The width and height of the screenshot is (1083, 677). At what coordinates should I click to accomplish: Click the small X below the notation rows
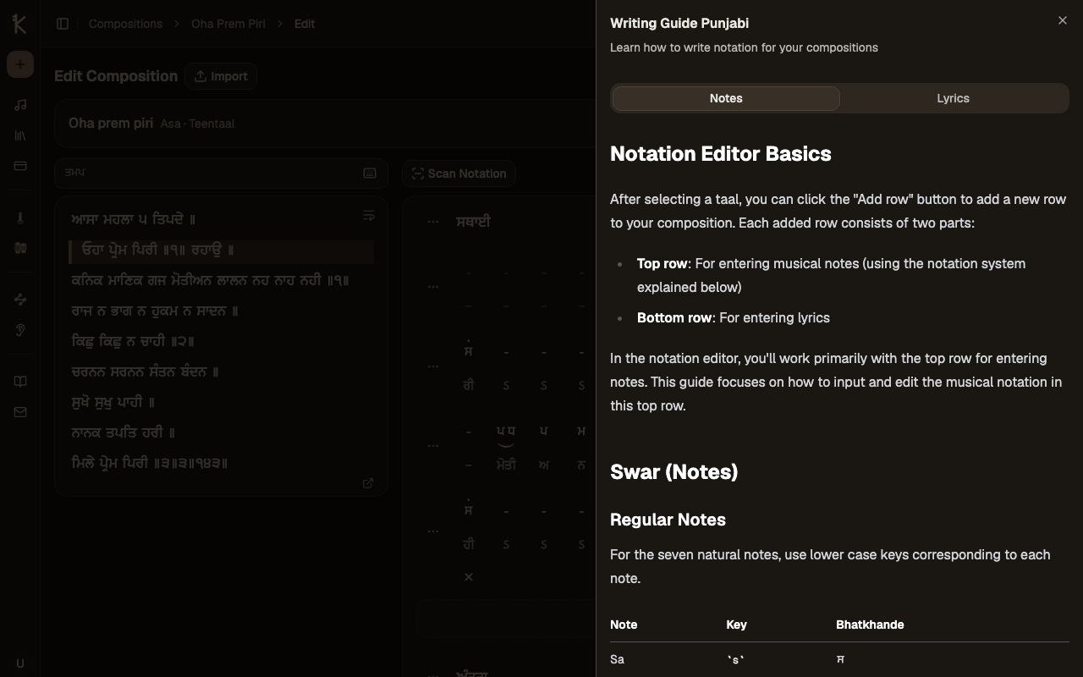(469, 577)
